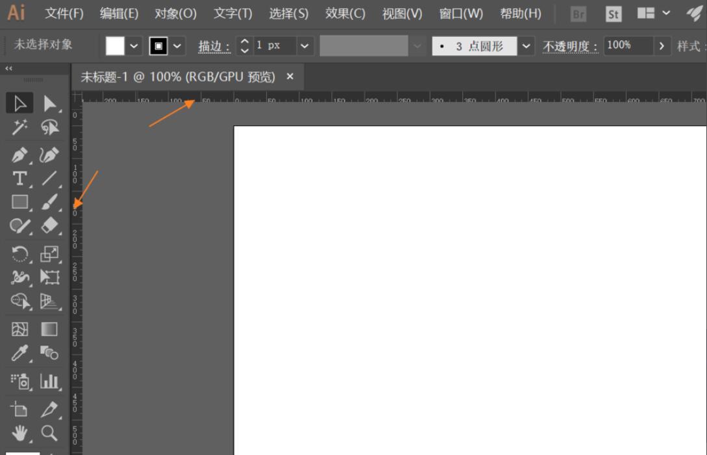
Task: Select the Pen tool
Action: click(19, 155)
